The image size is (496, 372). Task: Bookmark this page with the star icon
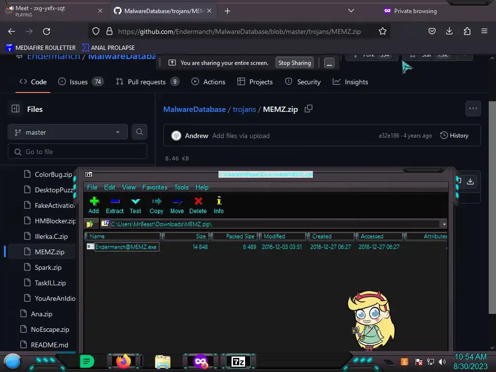[383, 31]
